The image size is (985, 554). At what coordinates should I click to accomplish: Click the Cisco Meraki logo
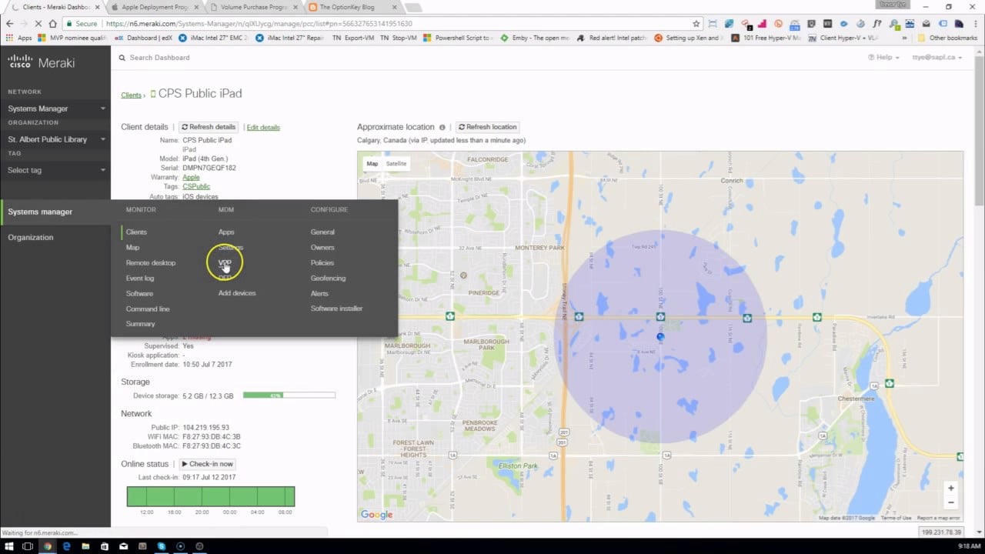pyautogui.click(x=42, y=62)
